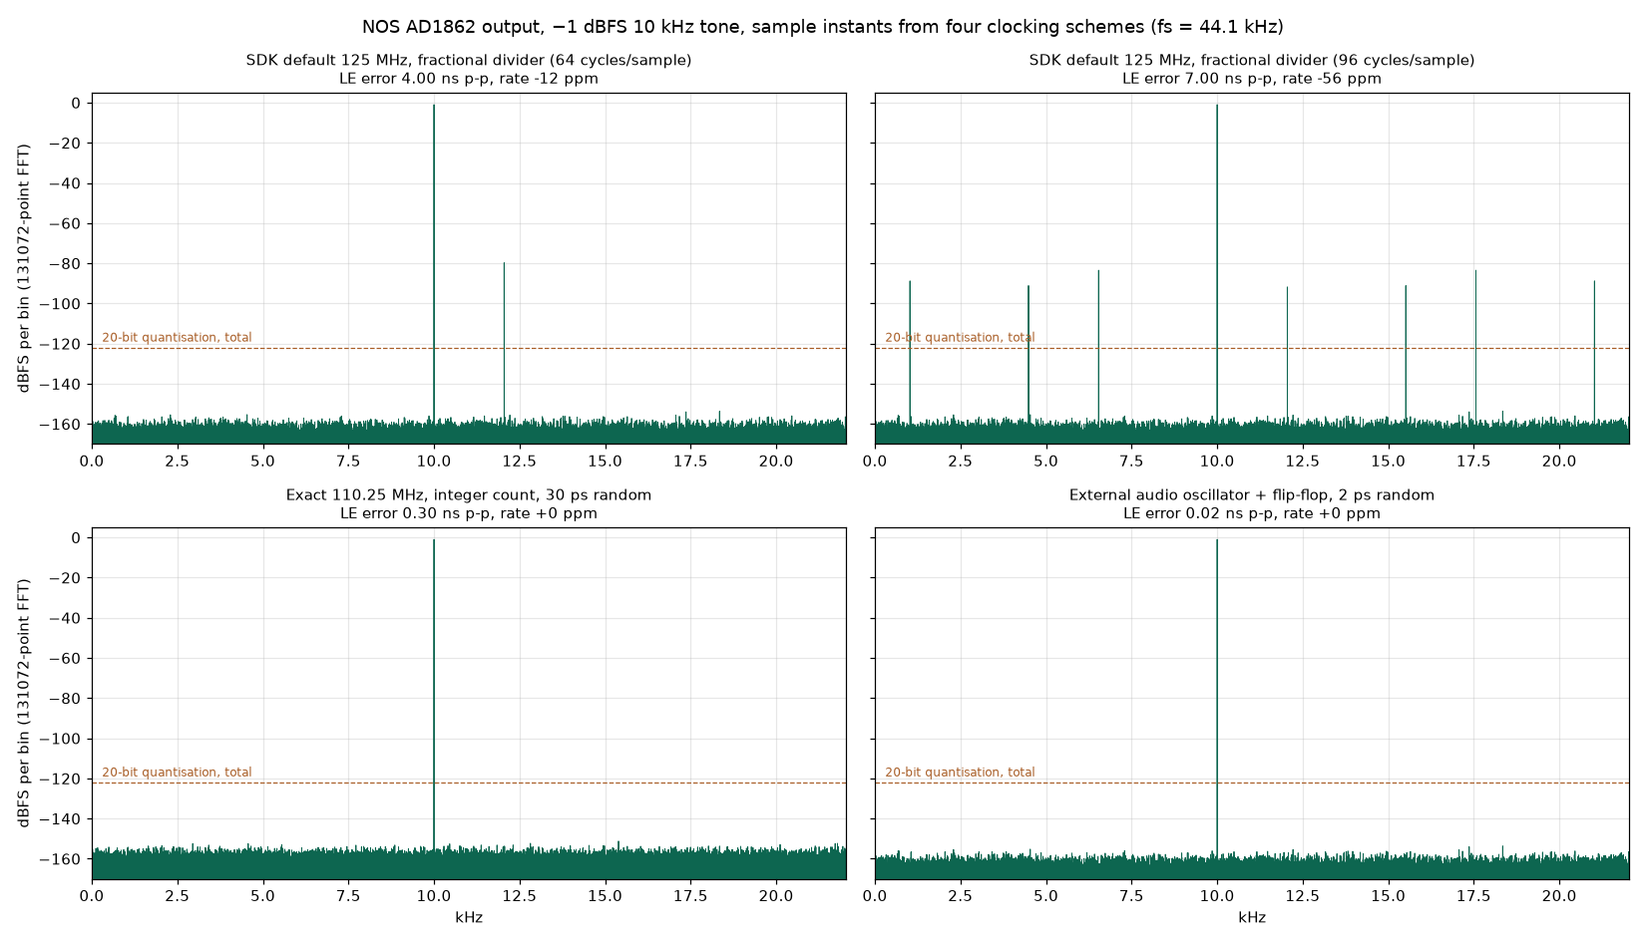The image size is (1646, 943).
Task: Click the '5.0' x-tick under the bottom-left plot
Action: pyautogui.click(x=263, y=896)
